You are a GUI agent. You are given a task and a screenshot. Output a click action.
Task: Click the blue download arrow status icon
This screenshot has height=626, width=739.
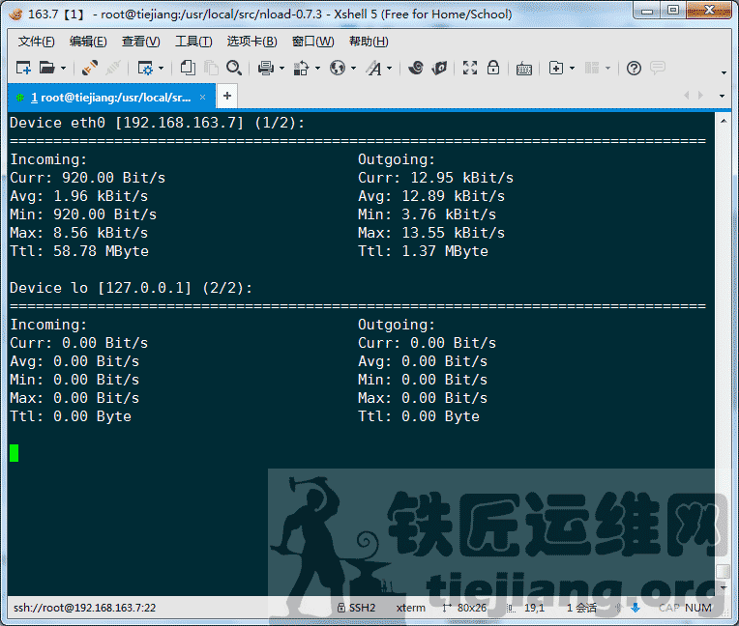tap(635, 608)
